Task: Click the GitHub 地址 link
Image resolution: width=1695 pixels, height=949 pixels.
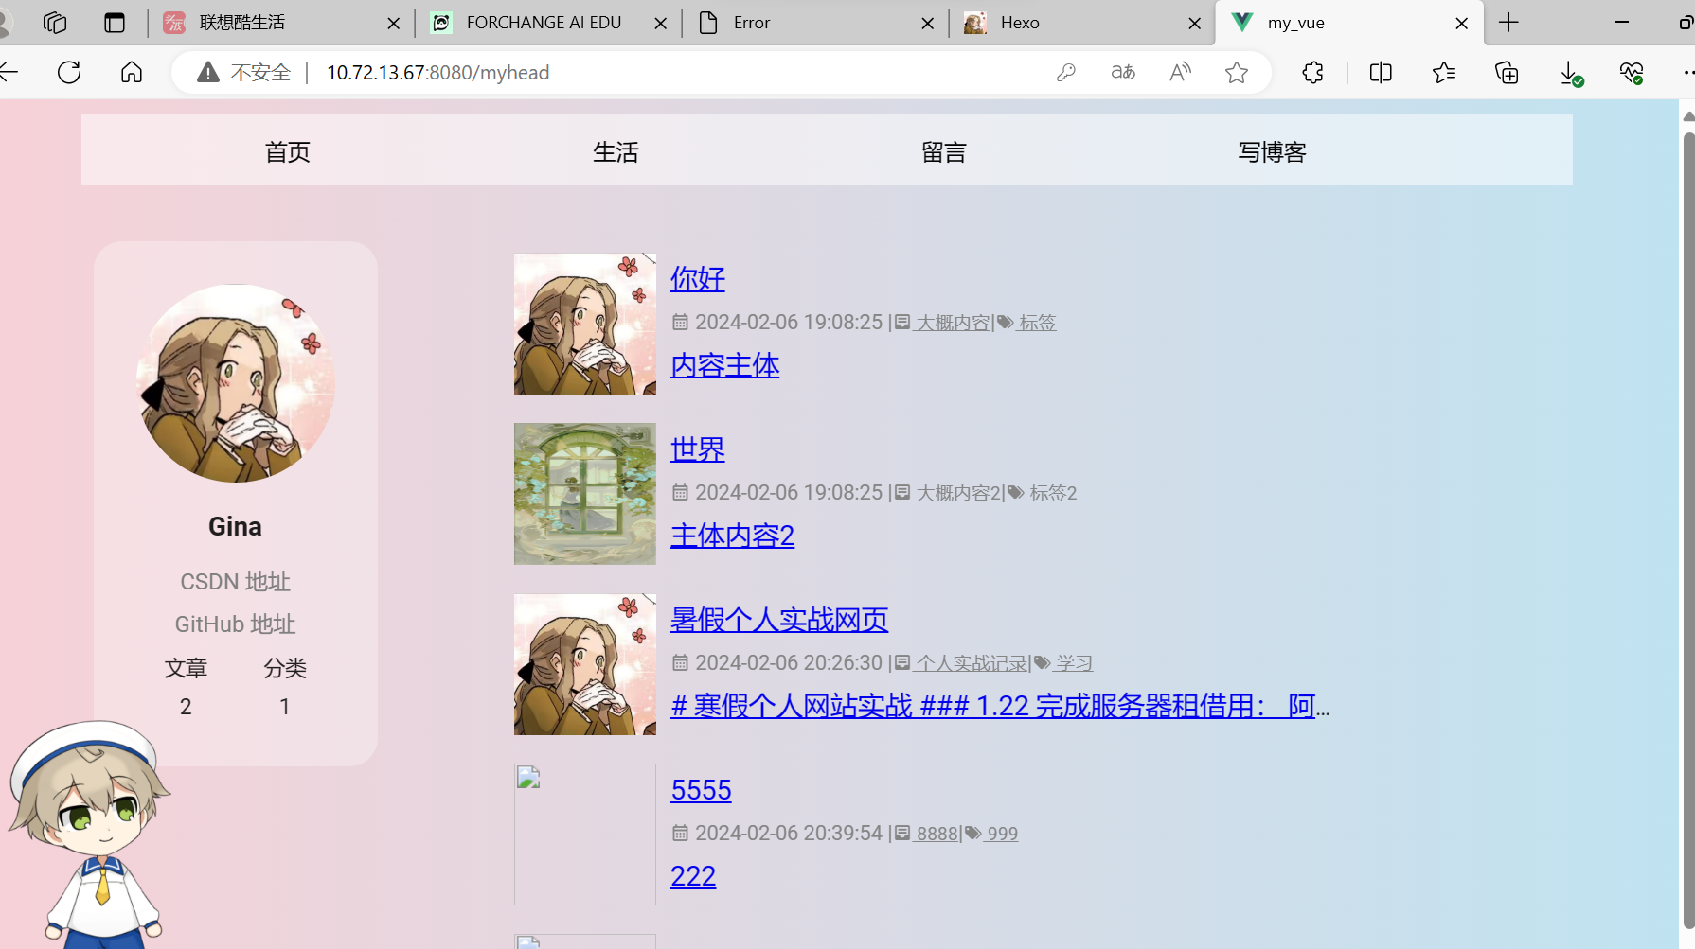Action: (x=235, y=624)
